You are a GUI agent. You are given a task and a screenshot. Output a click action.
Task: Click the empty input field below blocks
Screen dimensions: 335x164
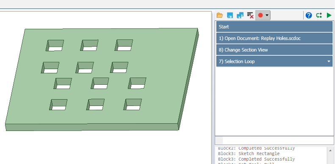point(278,140)
